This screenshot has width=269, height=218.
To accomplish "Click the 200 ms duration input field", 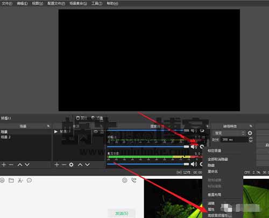I will point(235,140).
